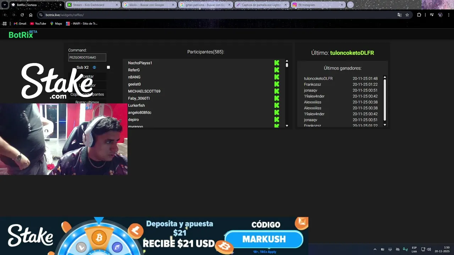Select participant Faby_3060TI

pyautogui.click(x=139, y=98)
